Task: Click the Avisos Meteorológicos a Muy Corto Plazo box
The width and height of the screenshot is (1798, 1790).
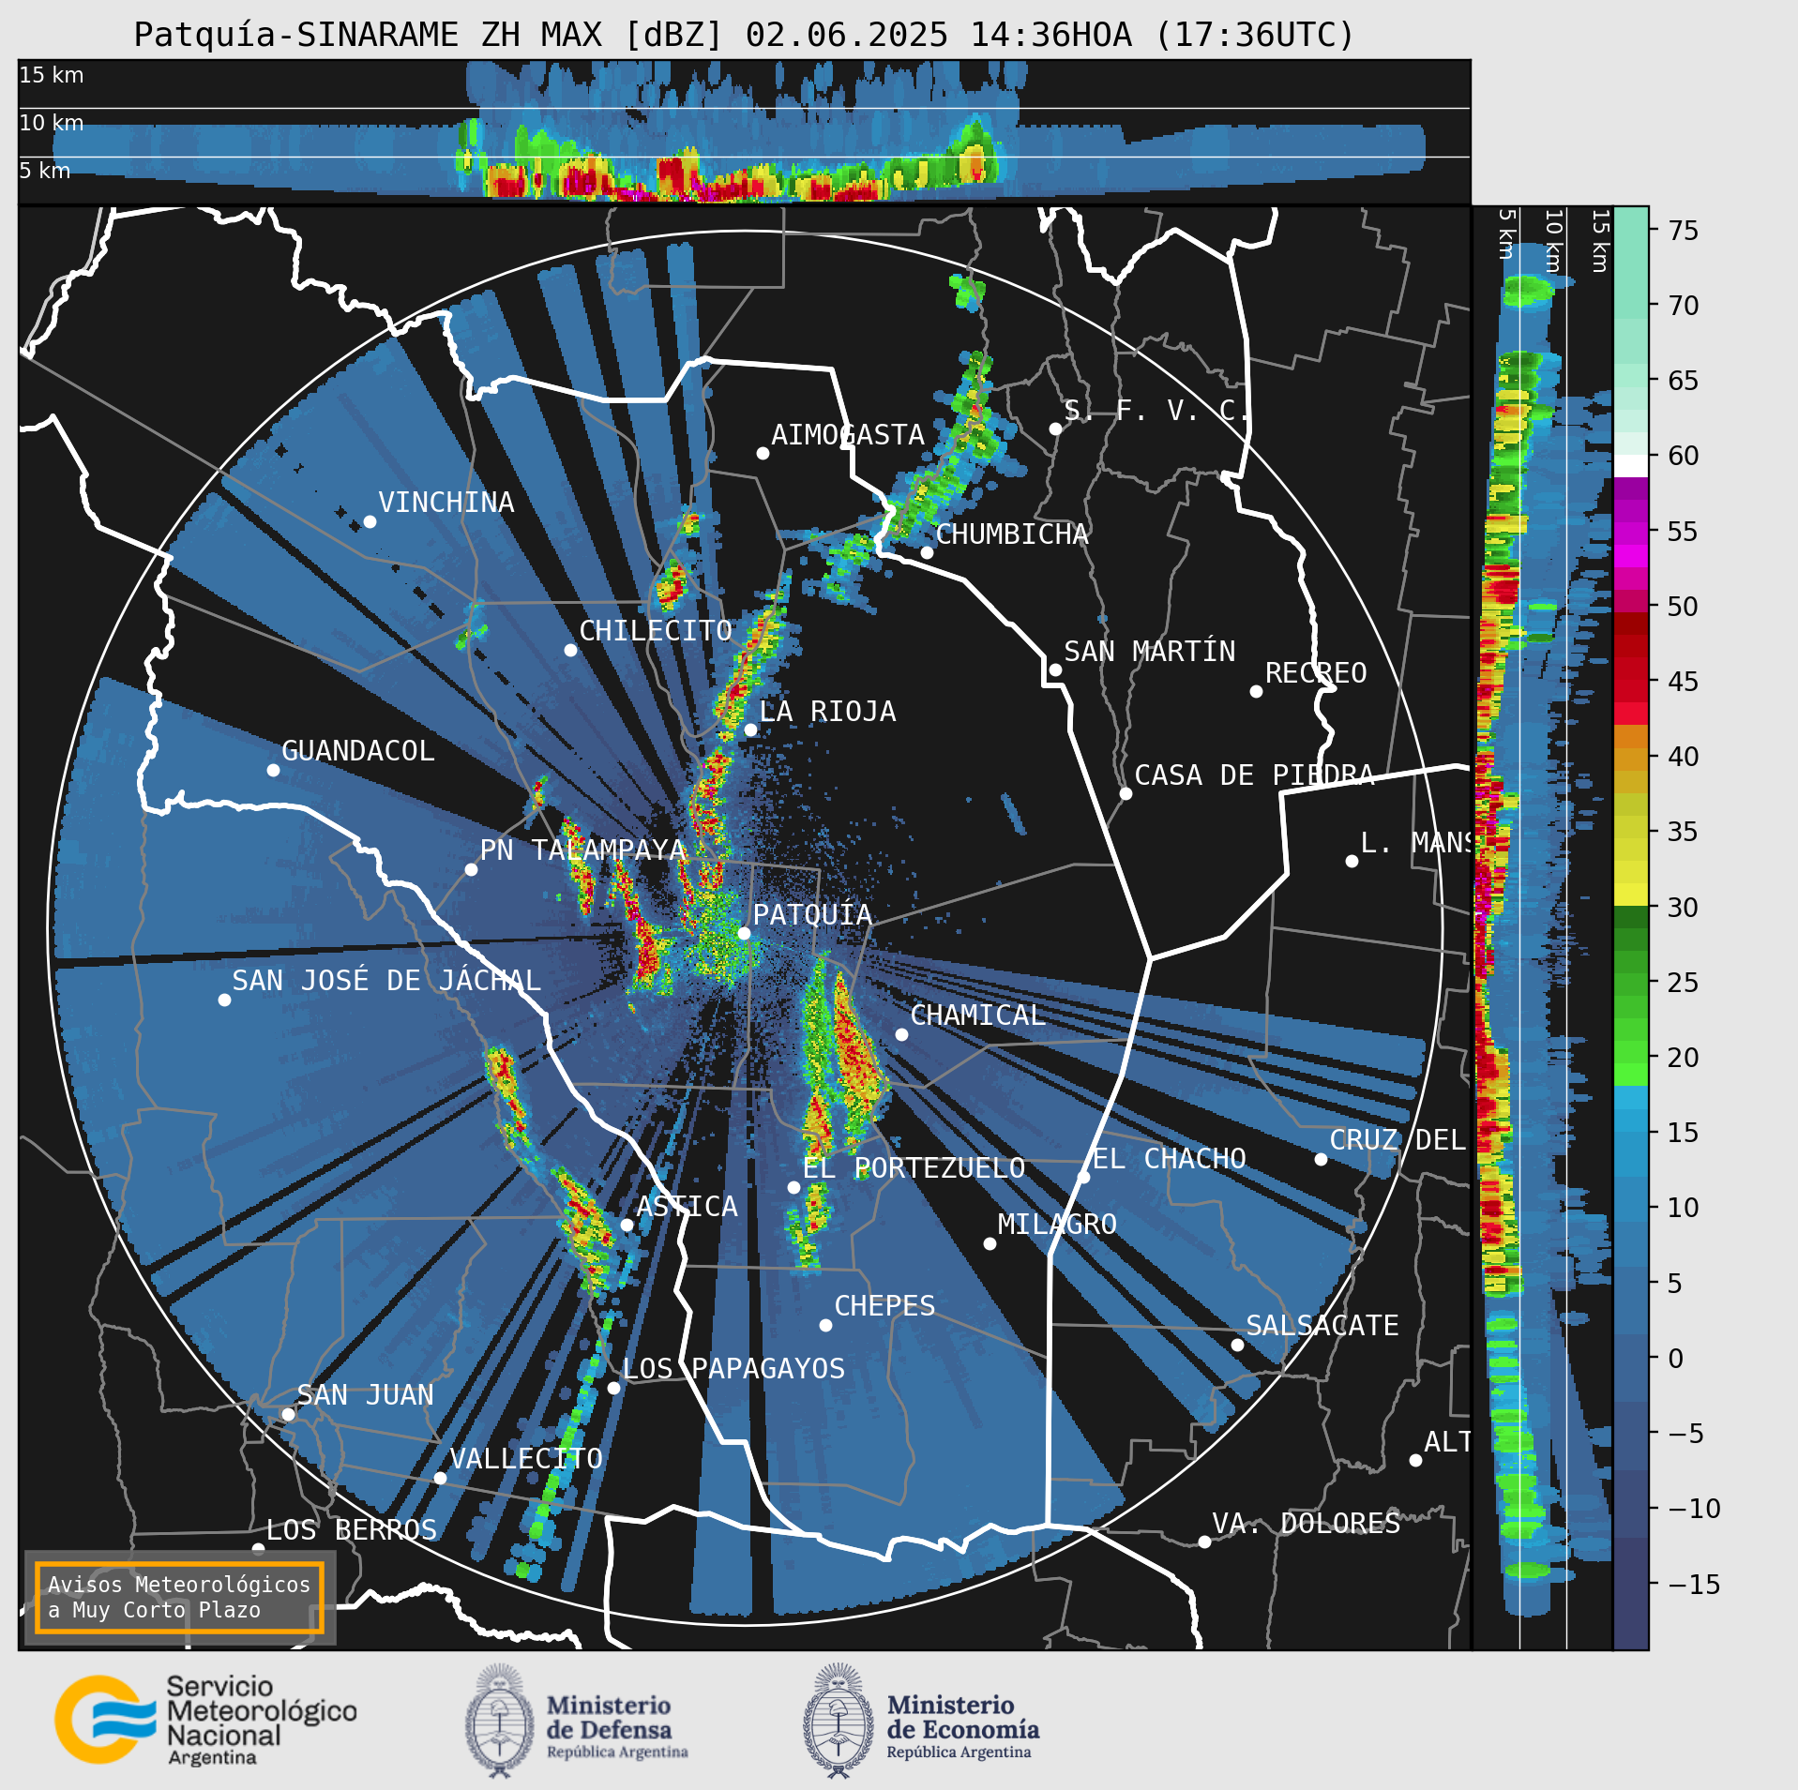Action: pyautogui.click(x=179, y=1597)
